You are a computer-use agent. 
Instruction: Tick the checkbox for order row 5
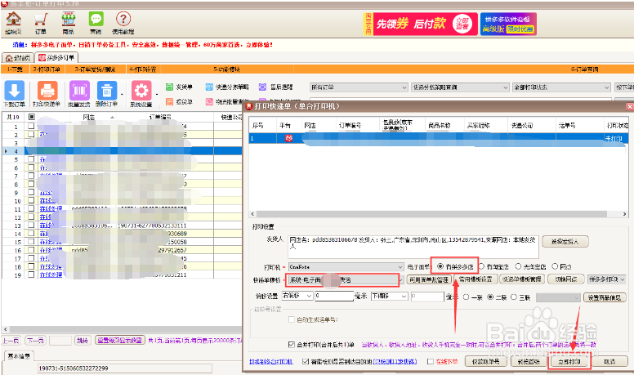tap(31, 159)
